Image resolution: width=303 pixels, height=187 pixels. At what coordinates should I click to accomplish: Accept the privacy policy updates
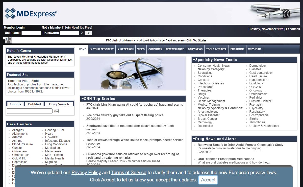208,180
